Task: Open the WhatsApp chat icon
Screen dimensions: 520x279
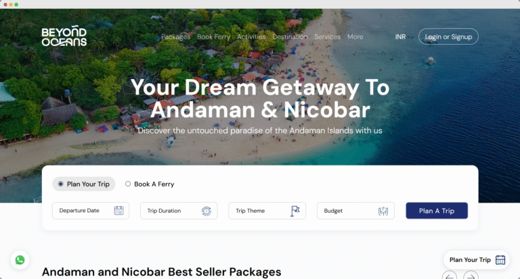Action: 20,260
